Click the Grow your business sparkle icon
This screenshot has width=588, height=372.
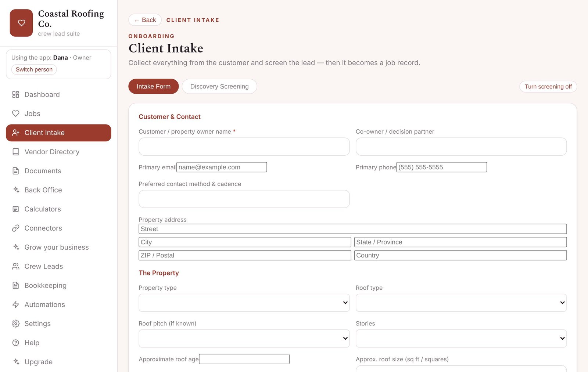(x=15, y=247)
